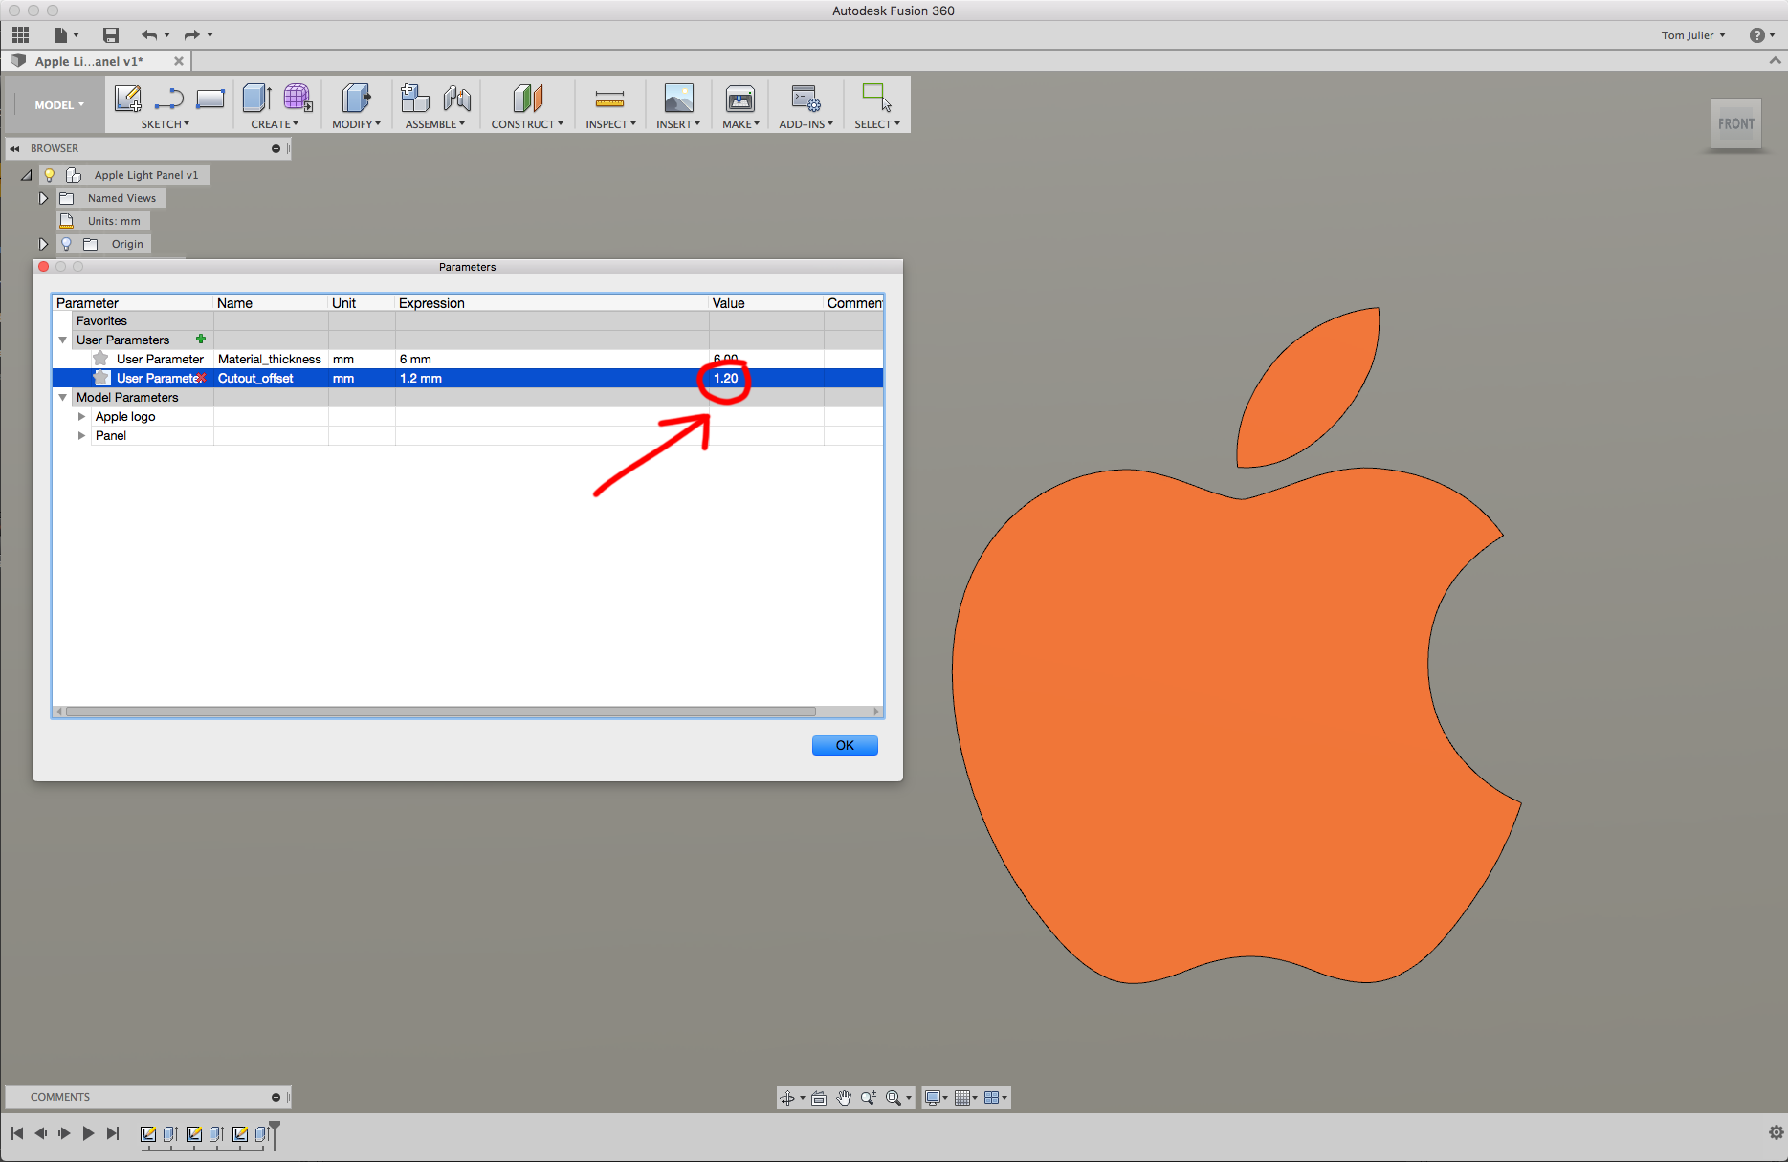Toggle visibility of Apple Light Panel v1
Viewport: 1788px width, 1162px height.
pyautogui.click(x=49, y=174)
